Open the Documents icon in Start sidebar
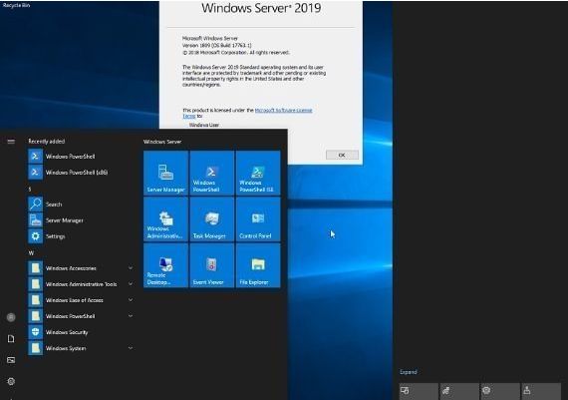This screenshot has height=400, width=568. (11, 339)
